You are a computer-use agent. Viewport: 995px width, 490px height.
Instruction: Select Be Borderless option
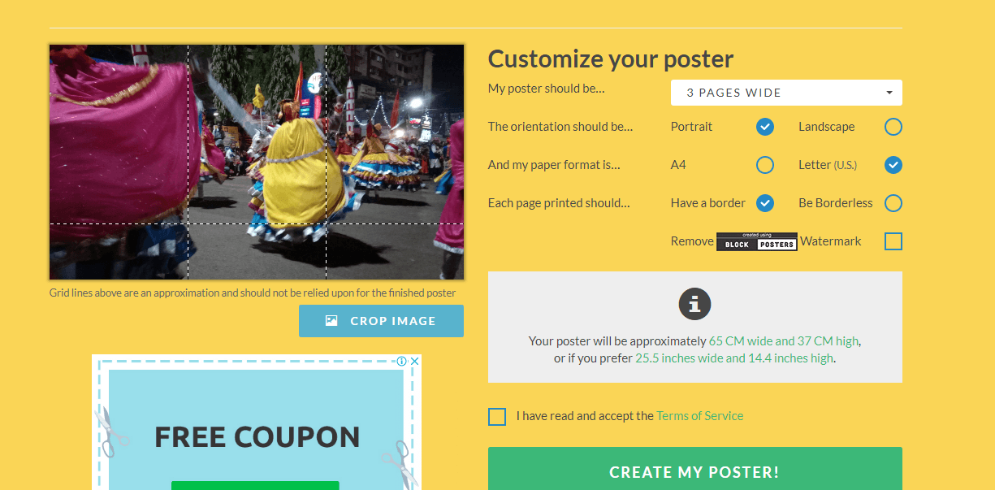tap(893, 203)
